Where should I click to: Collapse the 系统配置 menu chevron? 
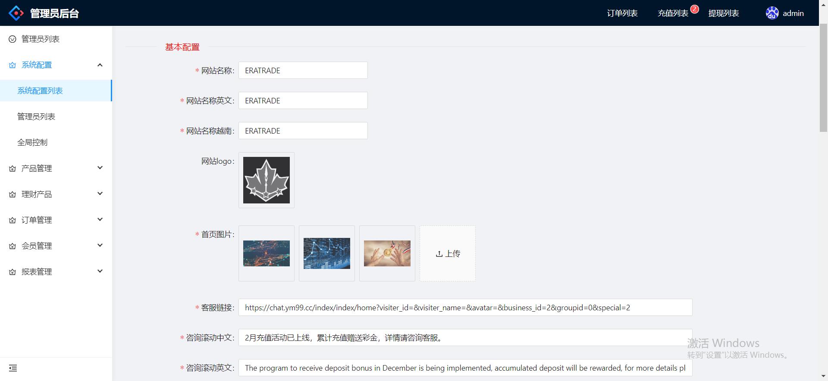(x=100, y=65)
